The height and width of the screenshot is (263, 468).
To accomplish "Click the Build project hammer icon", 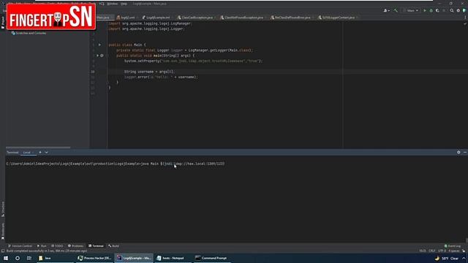I will 396,10.
